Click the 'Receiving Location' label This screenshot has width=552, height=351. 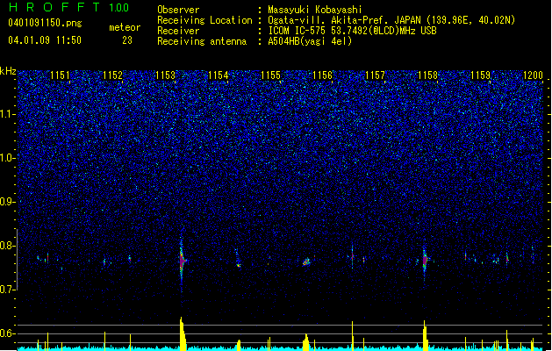click(204, 20)
